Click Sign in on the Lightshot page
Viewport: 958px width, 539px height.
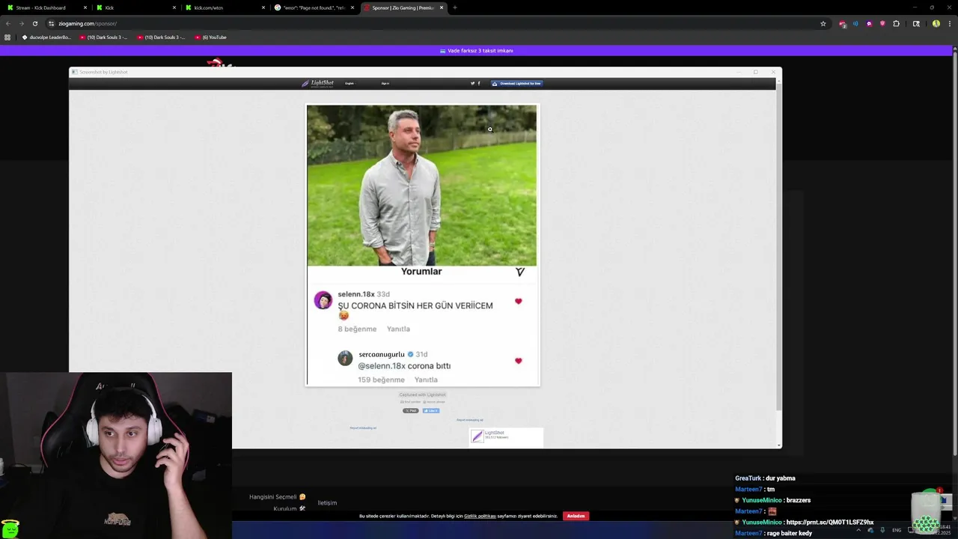coord(385,83)
